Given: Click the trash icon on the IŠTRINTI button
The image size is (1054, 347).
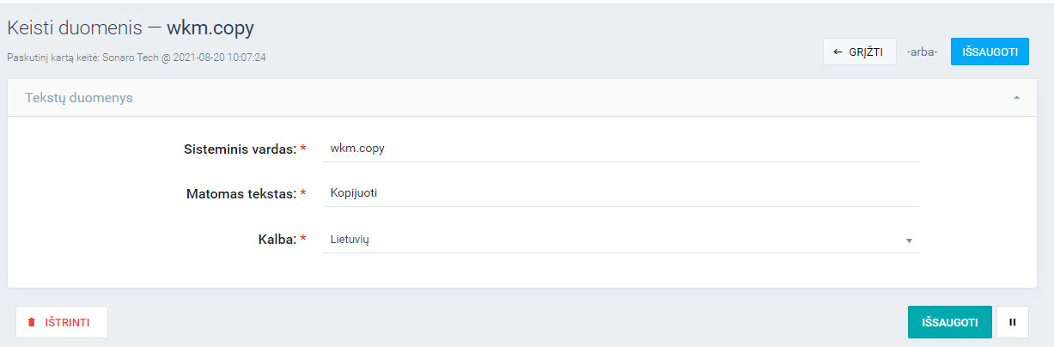Looking at the screenshot, I should 32,323.
